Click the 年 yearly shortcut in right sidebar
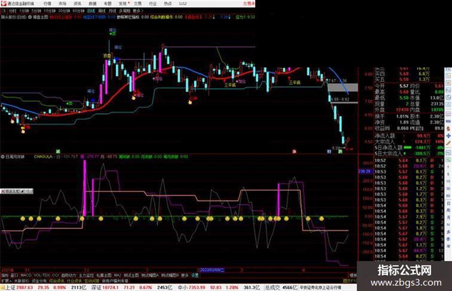 click(448, 247)
